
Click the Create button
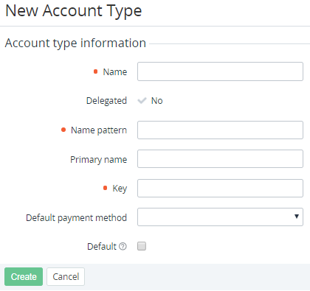point(24,276)
